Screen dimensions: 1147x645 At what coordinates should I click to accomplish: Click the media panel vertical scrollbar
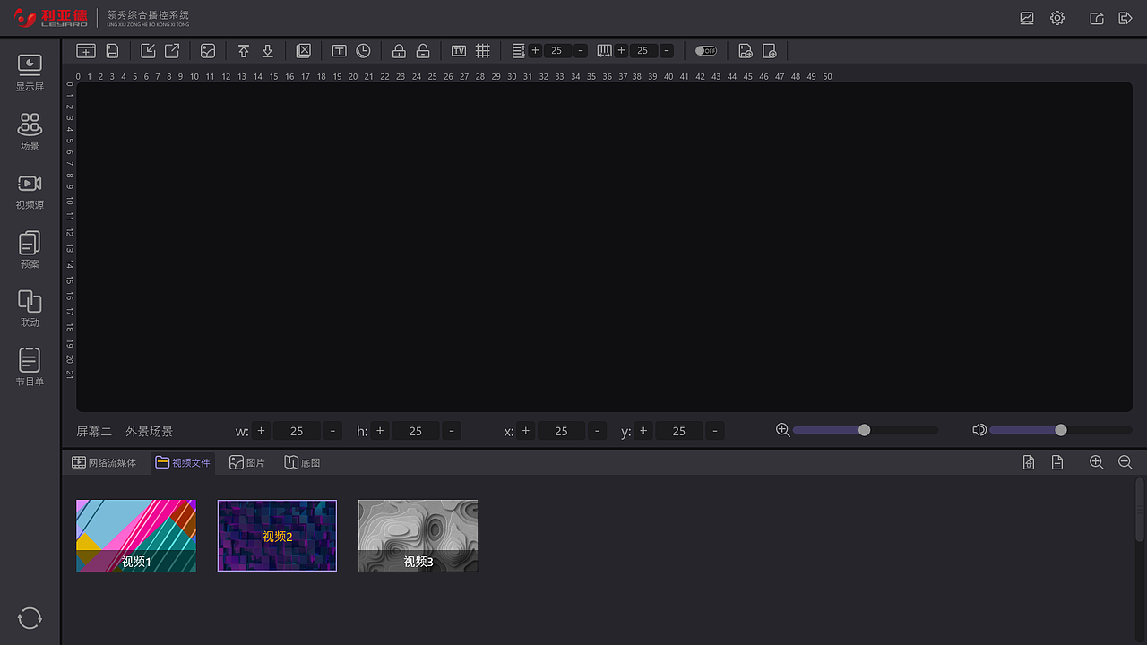[1140, 510]
